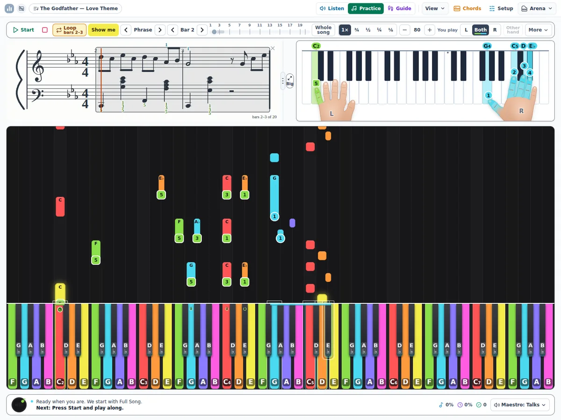Toggle the Loop bars 2-3 button

pos(69,30)
